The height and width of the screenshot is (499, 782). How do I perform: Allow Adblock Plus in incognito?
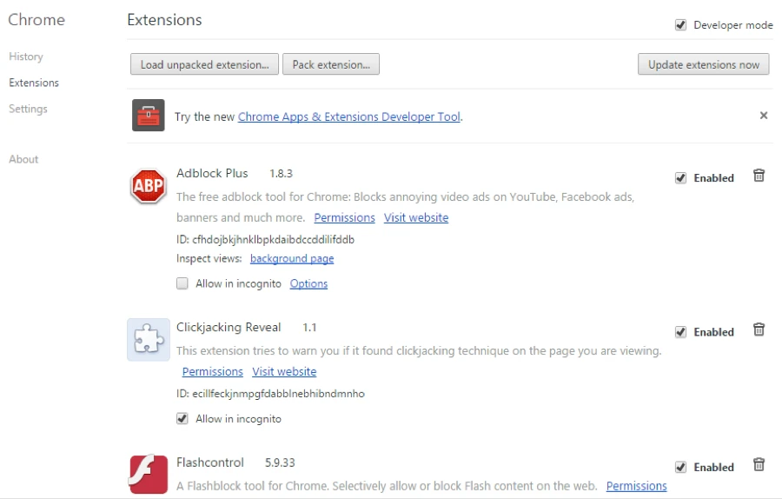(x=182, y=283)
